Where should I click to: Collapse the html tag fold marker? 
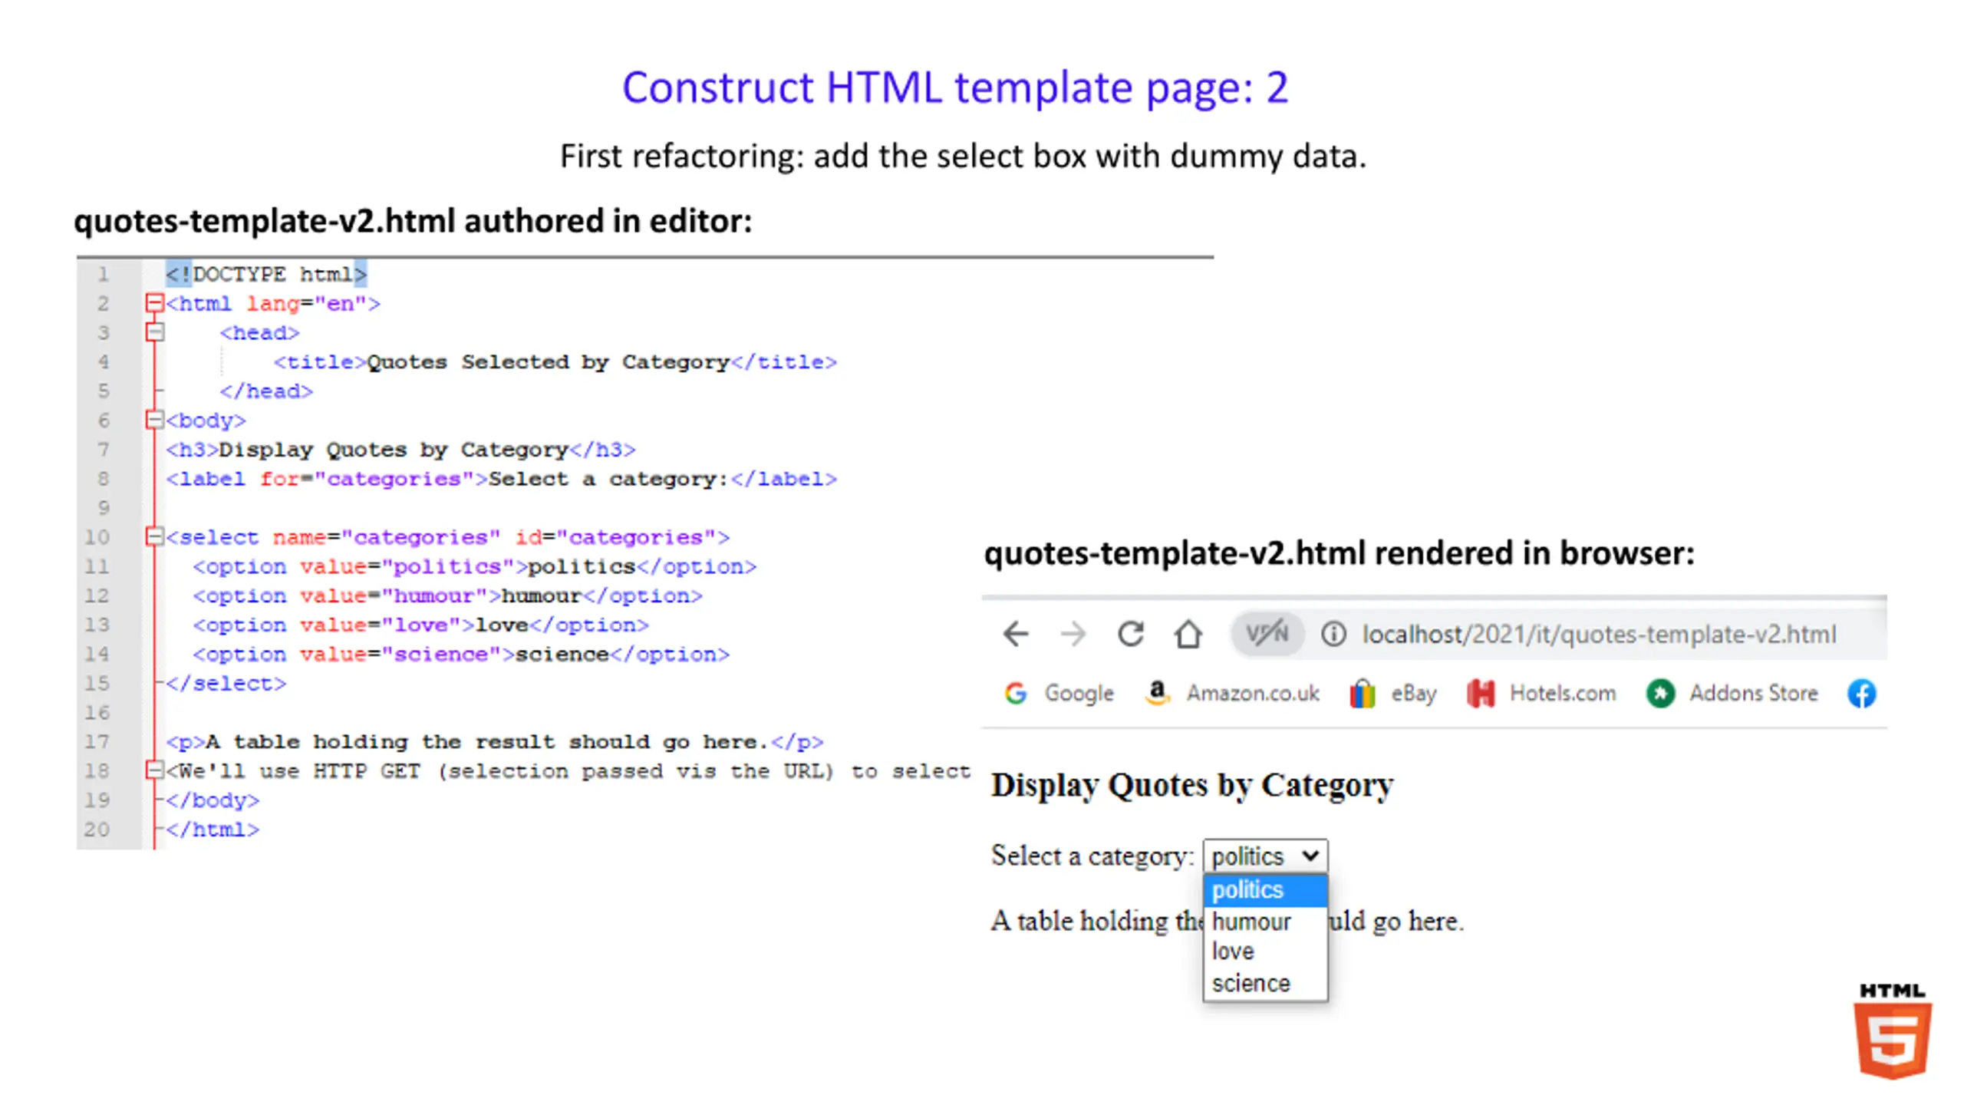[x=154, y=303]
